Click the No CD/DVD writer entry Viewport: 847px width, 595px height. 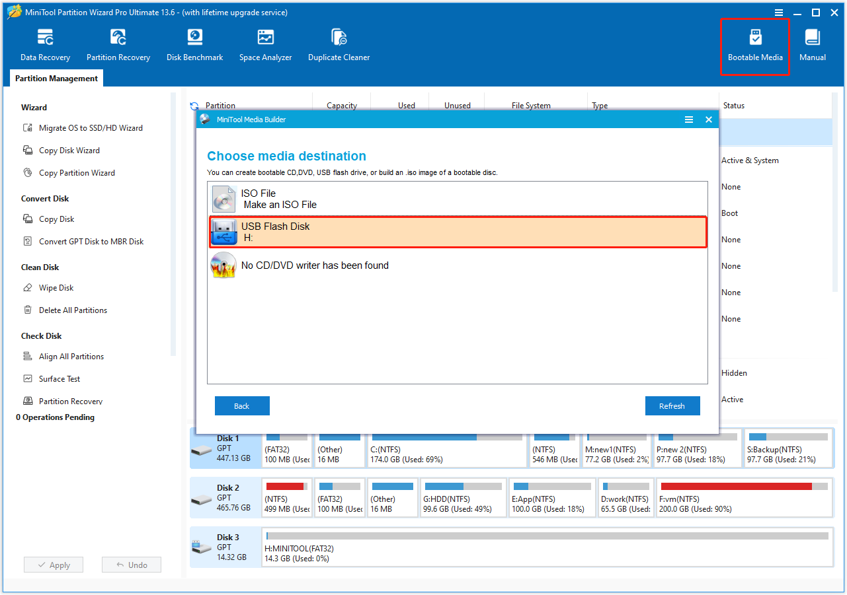coord(458,265)
